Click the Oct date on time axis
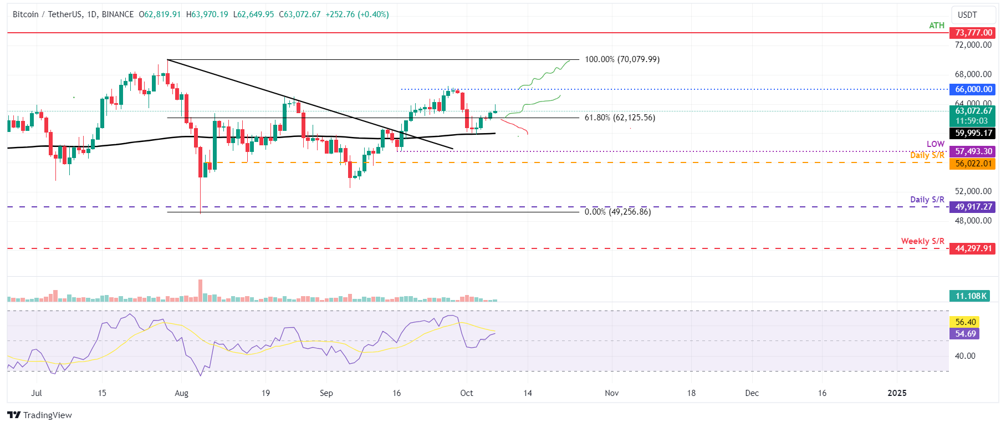This screenshot has height=427, width=1006. click(x=467, y=393)
